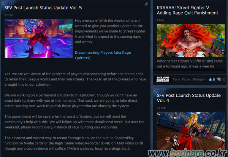Open the Karin image on Vol. 4 card

tap(191, 131)
